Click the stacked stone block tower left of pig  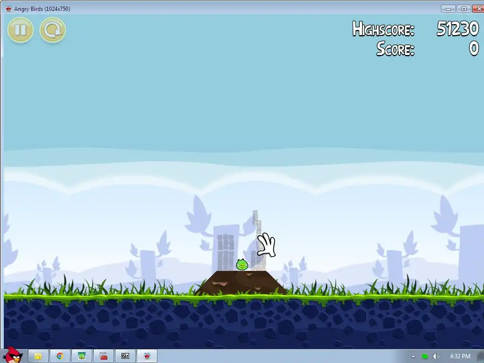point(225,252)
